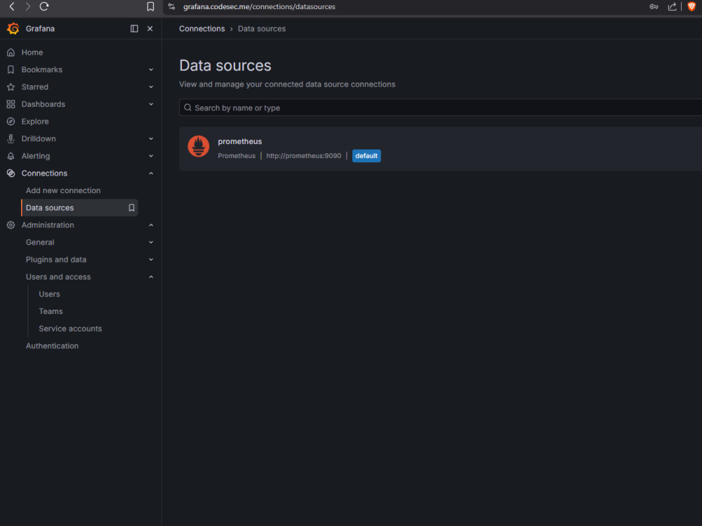Open Service accounts menu item

click(70, 329)
